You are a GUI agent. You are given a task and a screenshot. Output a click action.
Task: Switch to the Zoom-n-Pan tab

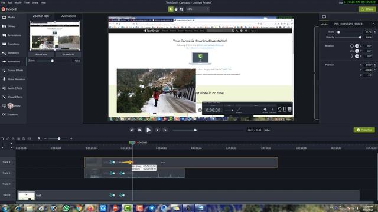tap(41, 16)
